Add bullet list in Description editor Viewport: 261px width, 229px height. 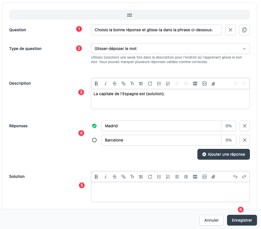click(159, 84)
